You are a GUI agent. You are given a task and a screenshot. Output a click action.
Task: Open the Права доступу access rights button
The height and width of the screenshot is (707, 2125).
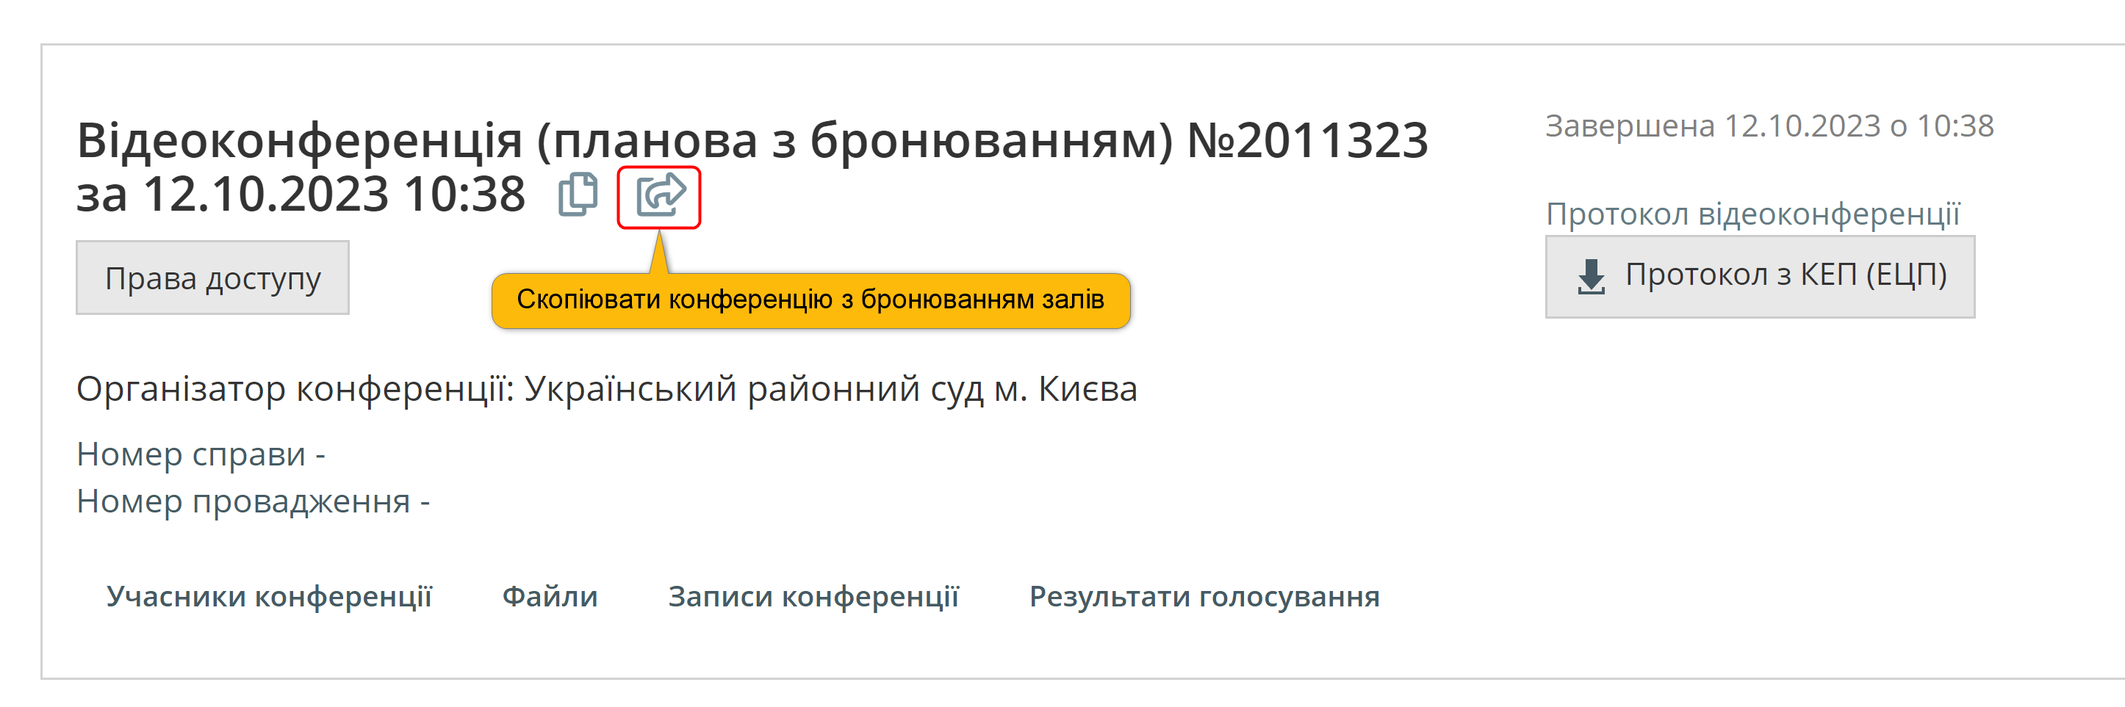(213, 278)
